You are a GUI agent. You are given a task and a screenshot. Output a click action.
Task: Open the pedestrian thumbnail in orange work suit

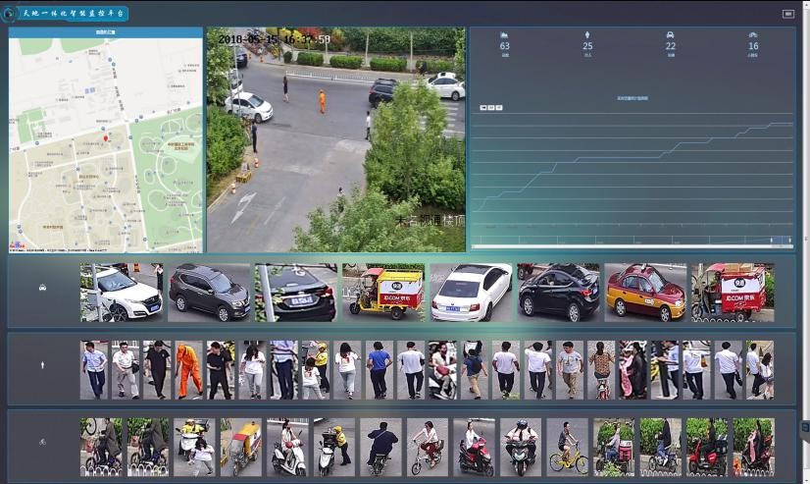click(x=189, y=370)
